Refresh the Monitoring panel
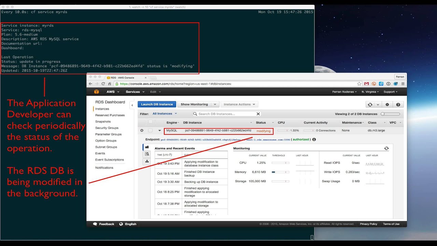This screenshot has height=246, width=437. coord(386,148)
